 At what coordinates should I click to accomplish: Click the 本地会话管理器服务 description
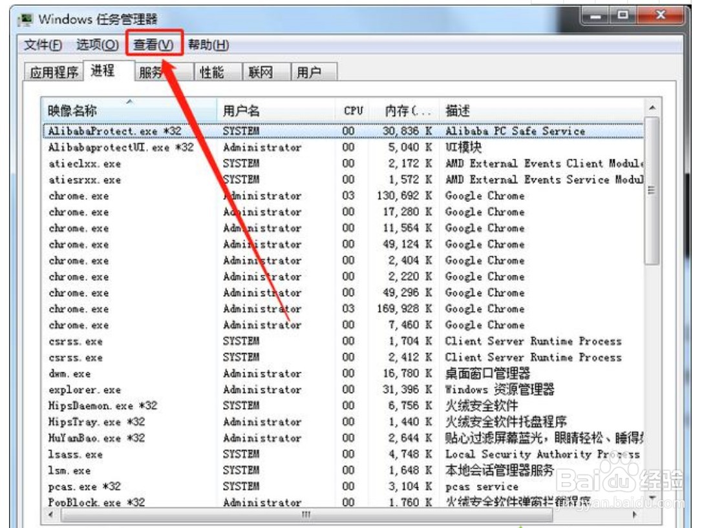pyautogui.click(x=499, y=471)
